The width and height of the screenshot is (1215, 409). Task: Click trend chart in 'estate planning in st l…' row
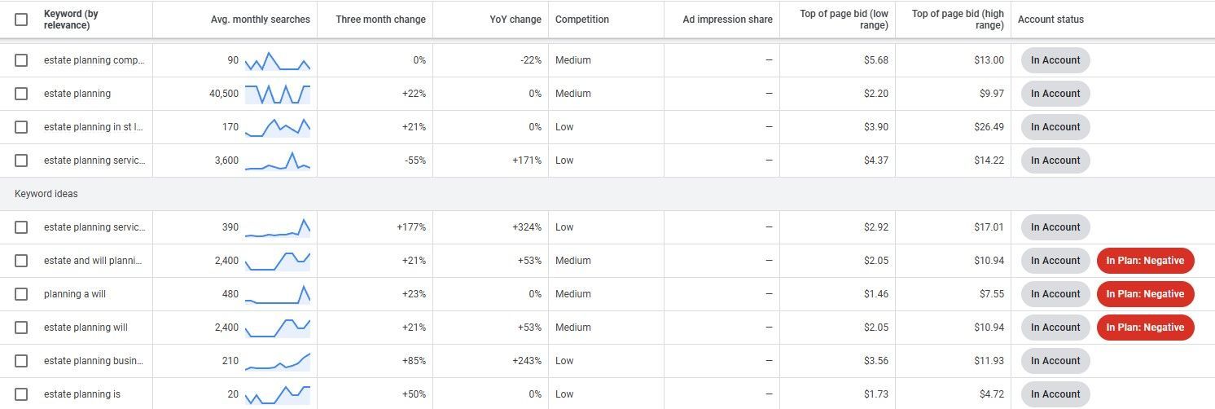278,127
